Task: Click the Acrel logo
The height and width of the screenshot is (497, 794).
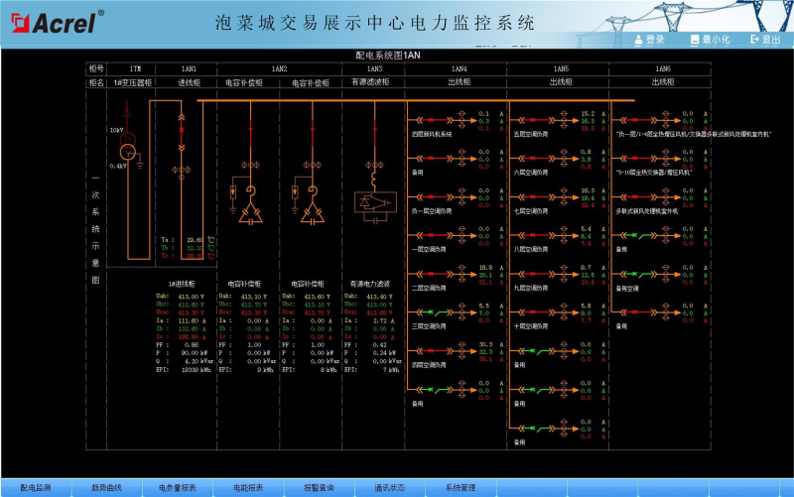Action: pyautogui.click(x=58, y=22)
